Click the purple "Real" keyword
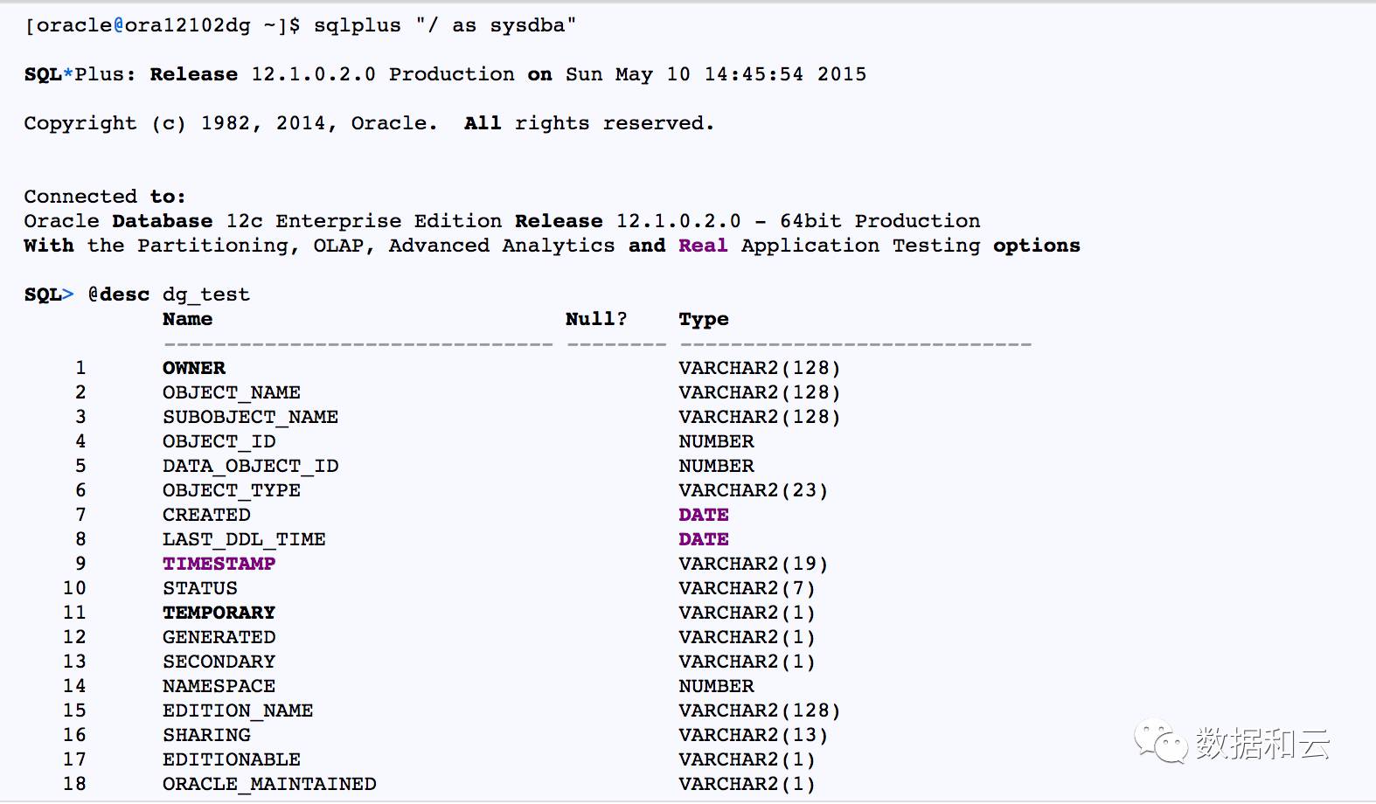Image resolution: width=1376 pixels, height=804 pixels. tap(704, 246)
